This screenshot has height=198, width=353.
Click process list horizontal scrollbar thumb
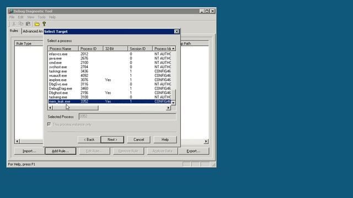[76, 108]
